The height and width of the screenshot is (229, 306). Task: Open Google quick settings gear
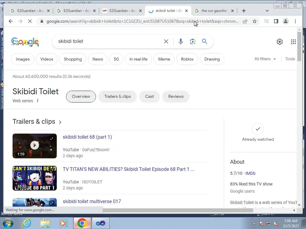click(280, 42)
